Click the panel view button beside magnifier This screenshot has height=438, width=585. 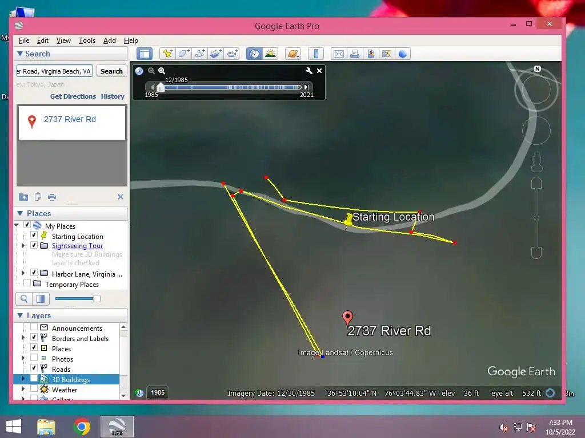pyautogui.click(x=41, y=299)
